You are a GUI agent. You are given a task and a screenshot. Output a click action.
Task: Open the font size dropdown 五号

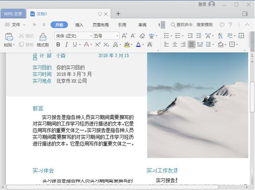[105, 36]
